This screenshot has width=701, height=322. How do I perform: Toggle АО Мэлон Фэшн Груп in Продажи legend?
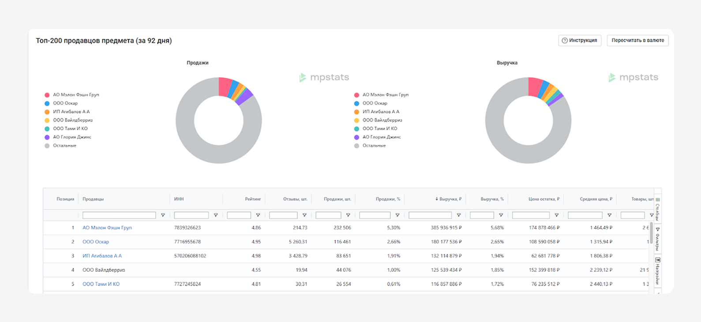click(72, 95)
